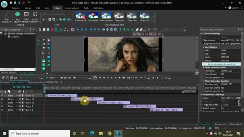Viewport: 244px width, 137px height.
Task: Open Google Chrome from the taskbar
Action: click(109, 134)
